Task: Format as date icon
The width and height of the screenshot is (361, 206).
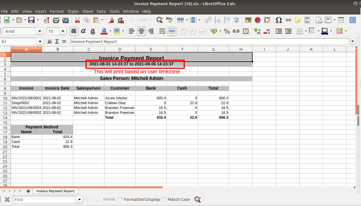Action: [x=246, y=31]
